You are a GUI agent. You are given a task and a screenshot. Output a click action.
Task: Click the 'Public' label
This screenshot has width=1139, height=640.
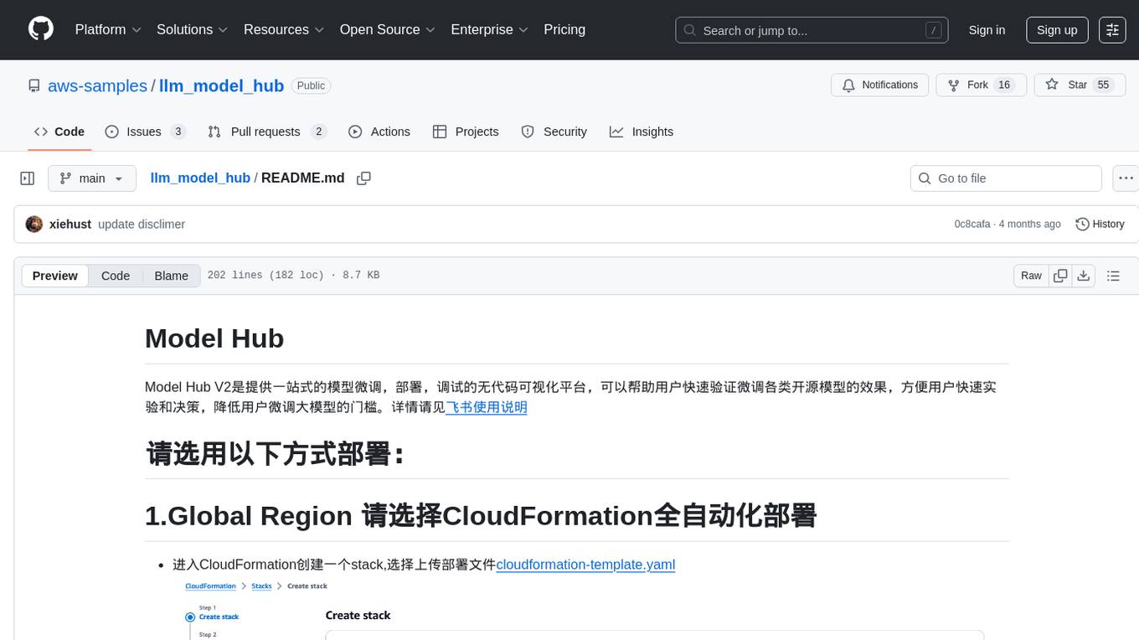311,85
